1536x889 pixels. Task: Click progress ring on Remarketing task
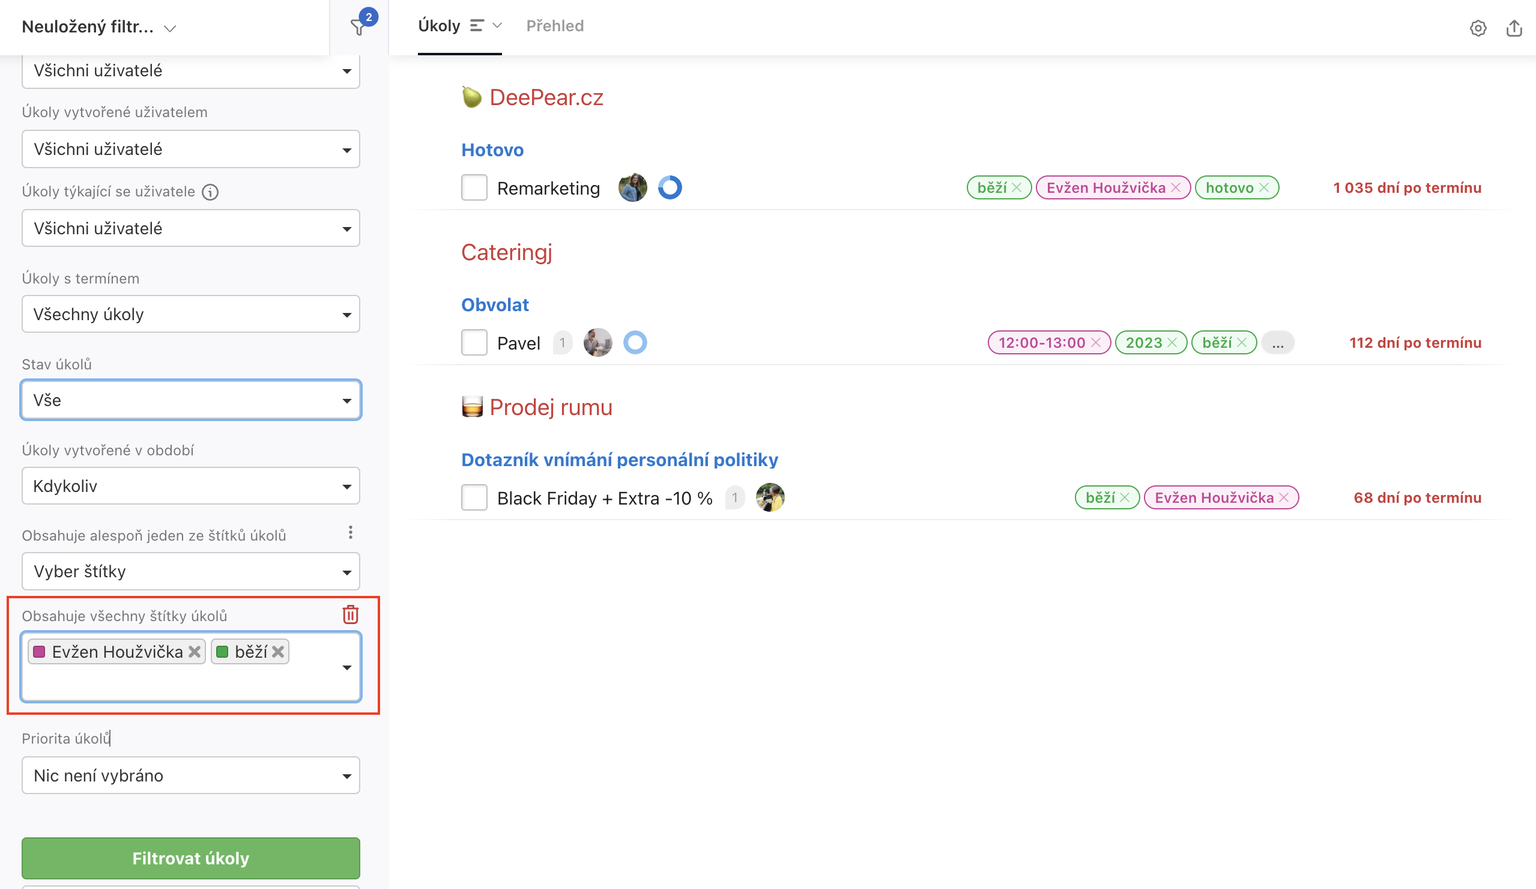tap(670, 188)
